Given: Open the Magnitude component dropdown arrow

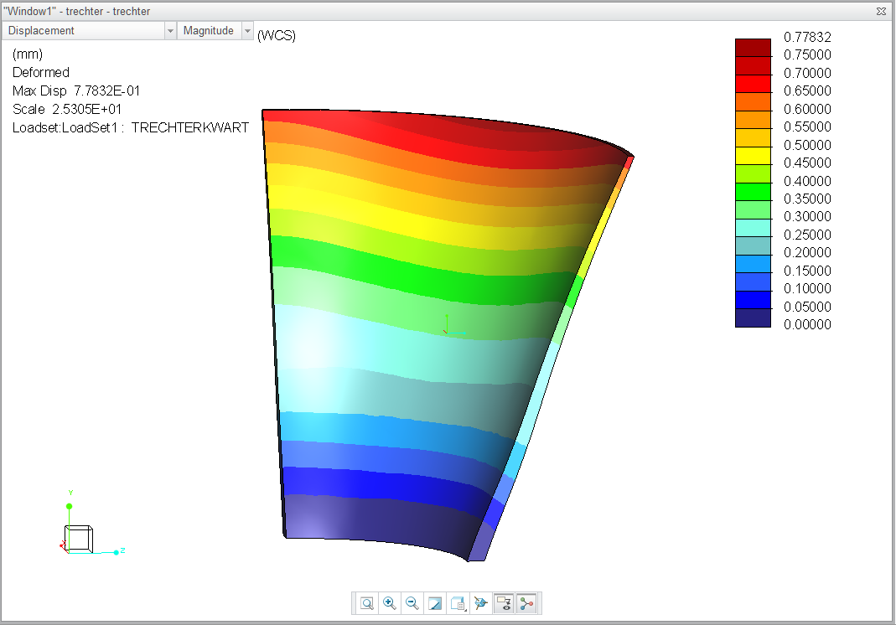Looking at the screenshot, I should click(247, 31).
